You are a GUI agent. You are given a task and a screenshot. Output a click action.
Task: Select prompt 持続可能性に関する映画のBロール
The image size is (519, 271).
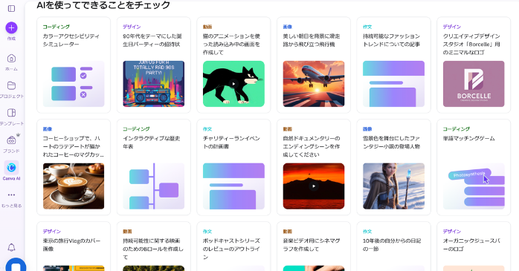click(153, 249)
